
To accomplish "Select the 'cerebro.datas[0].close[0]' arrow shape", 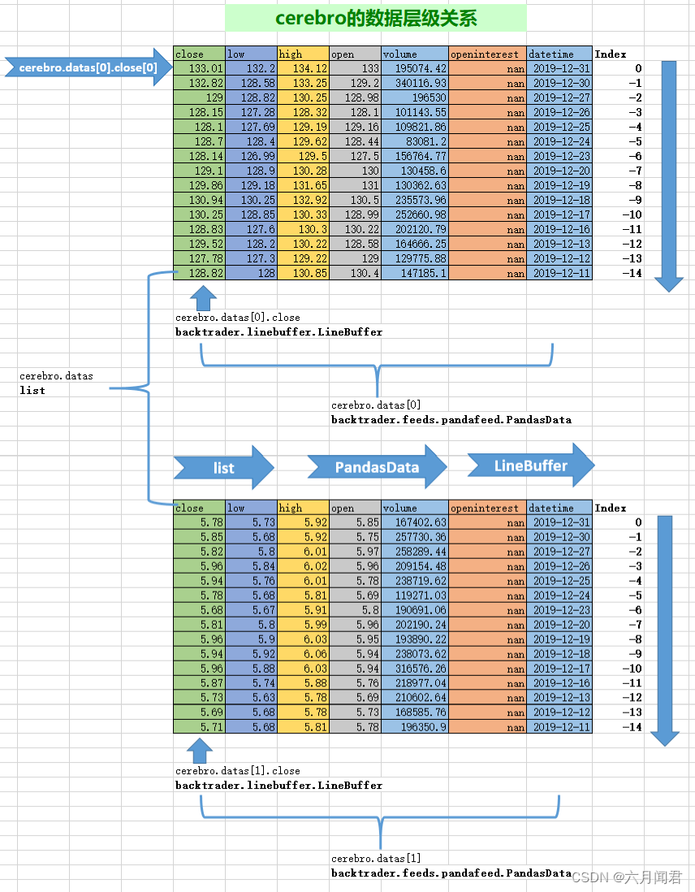I will click(x=88, y=67).
